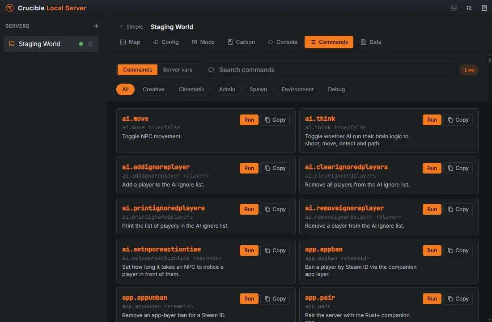Viewport: 492px width, 322px height.
Task: Copy the app.appunban command
Action: [275, 298]
